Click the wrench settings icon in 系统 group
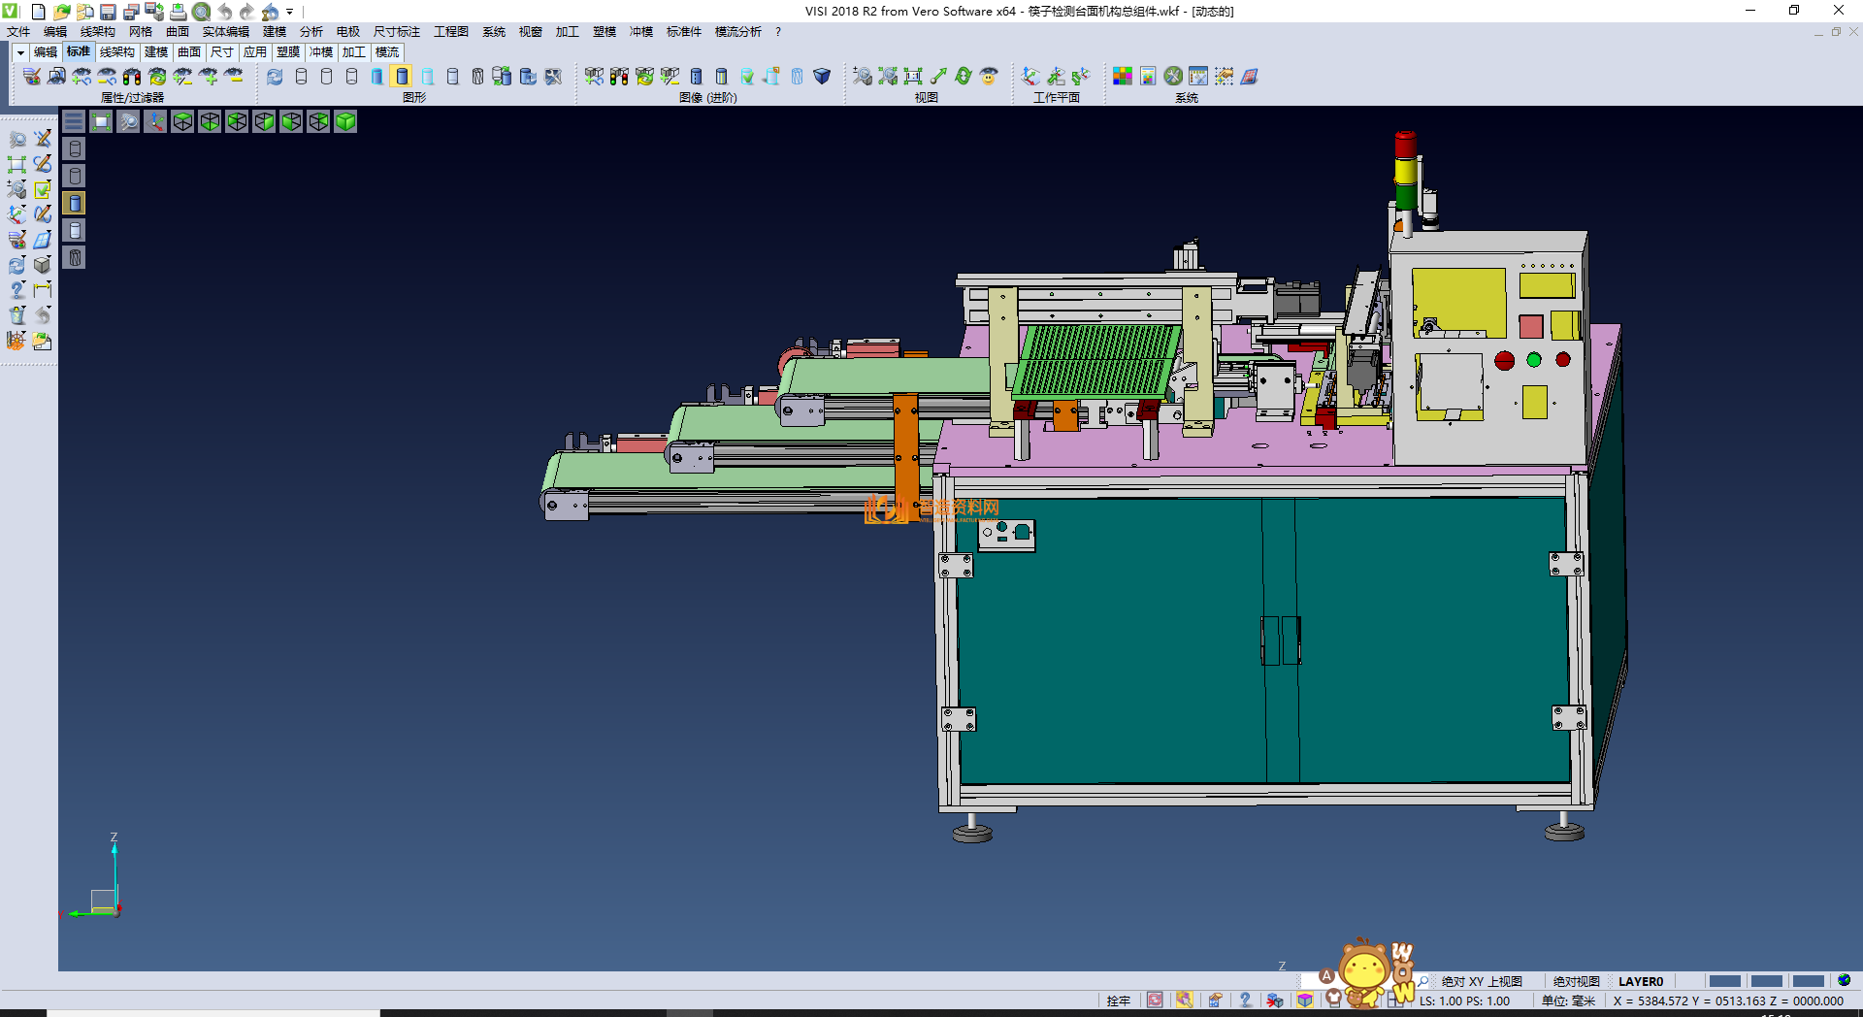1863x1017 pixels. click(1173, 77)
